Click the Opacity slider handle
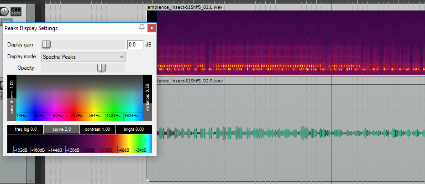The height and width of the screenshot is (184, 425). click(x=101, y=68)
